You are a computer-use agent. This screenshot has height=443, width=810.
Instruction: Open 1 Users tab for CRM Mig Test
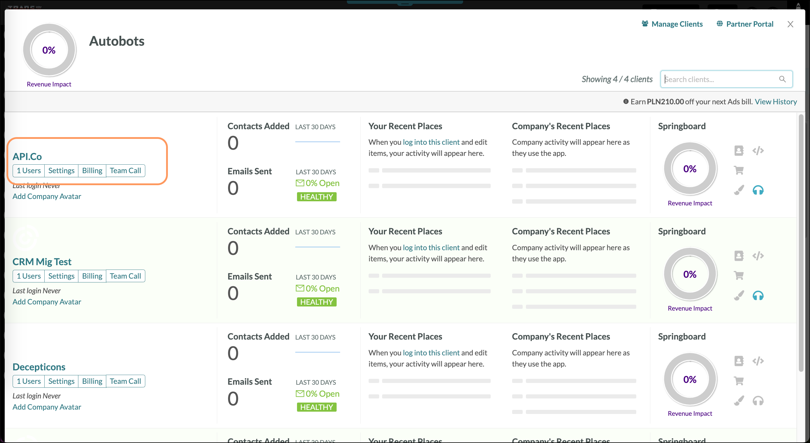[29, 276]
